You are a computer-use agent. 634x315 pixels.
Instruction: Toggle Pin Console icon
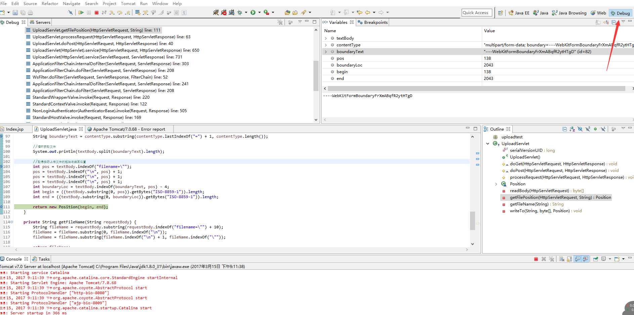595,259
